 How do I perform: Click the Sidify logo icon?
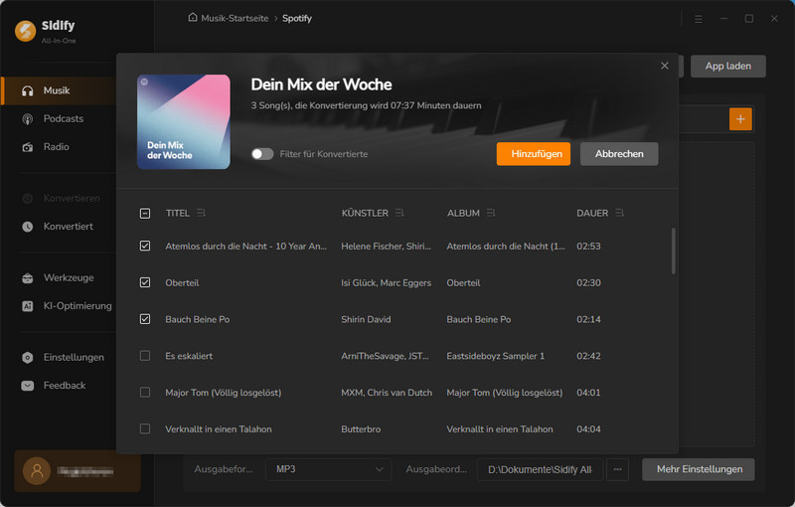point(26,31)
